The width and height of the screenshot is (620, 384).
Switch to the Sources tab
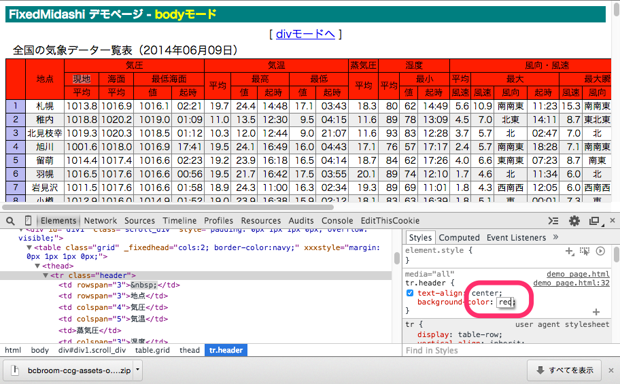(139, 221)
